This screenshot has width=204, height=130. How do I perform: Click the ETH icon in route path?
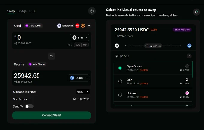[117, 46]
